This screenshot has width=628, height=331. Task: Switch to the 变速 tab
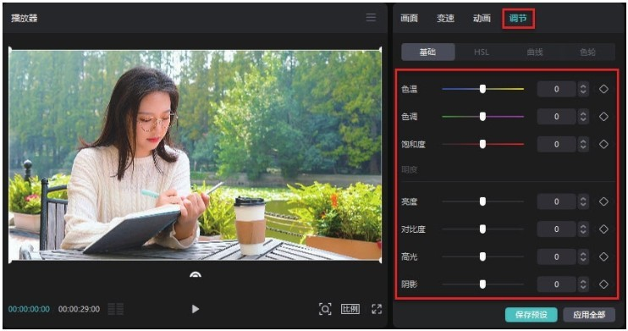[445, 18]
